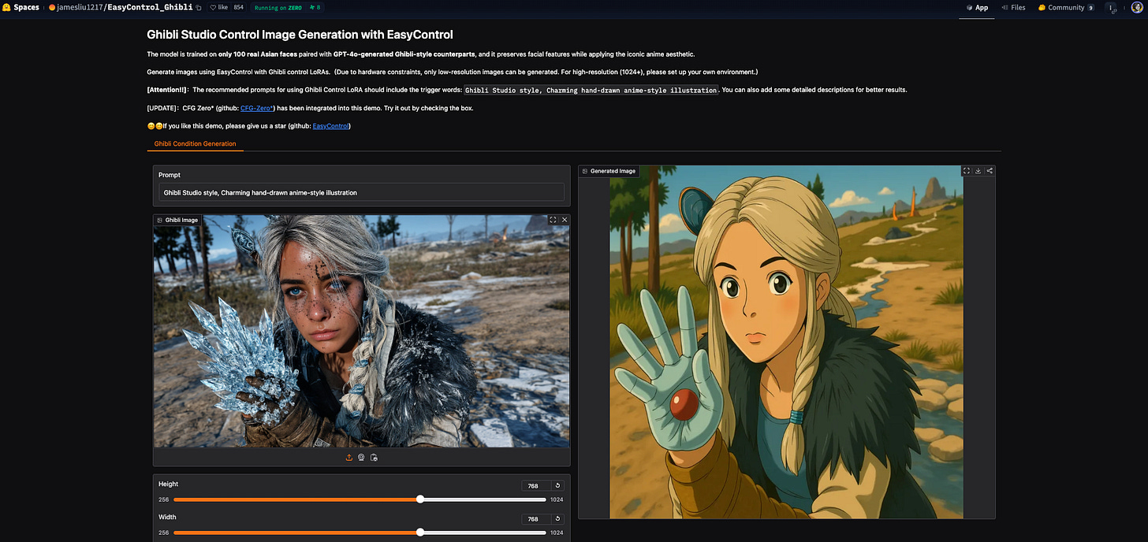
Task: Reset the Width slider to default
Action: point(557,519)
